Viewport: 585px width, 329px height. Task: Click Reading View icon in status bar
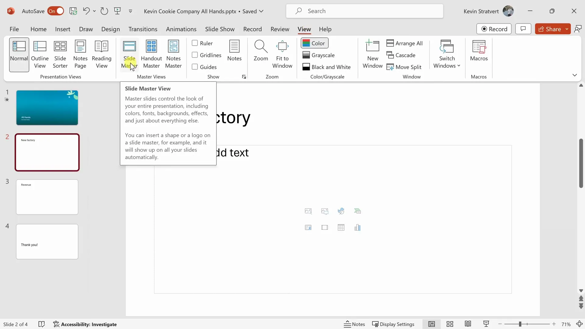tap(468, 324)
